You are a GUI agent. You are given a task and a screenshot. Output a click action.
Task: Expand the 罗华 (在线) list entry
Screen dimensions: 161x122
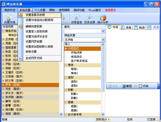click(3, 85)
